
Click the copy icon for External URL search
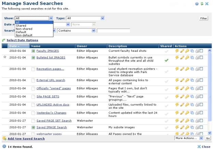(x=192, y=80)
